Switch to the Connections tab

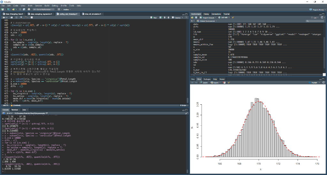216,14
